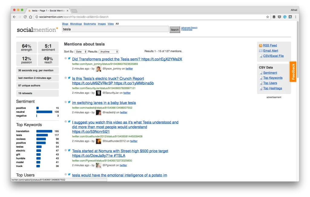Screen dimensions: 310x197
Task: Click grey sentiment dot beside watch this video mention
Action: pos(65,122)
